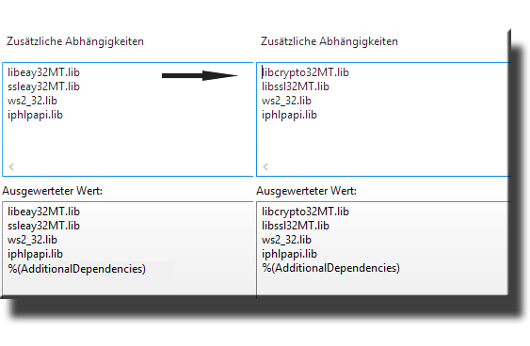The height and width of the screenshot is (346, 530).
Task: Click left 'Zusätzliche Abhängigkeiten' heading
Action: click(75, 41)
